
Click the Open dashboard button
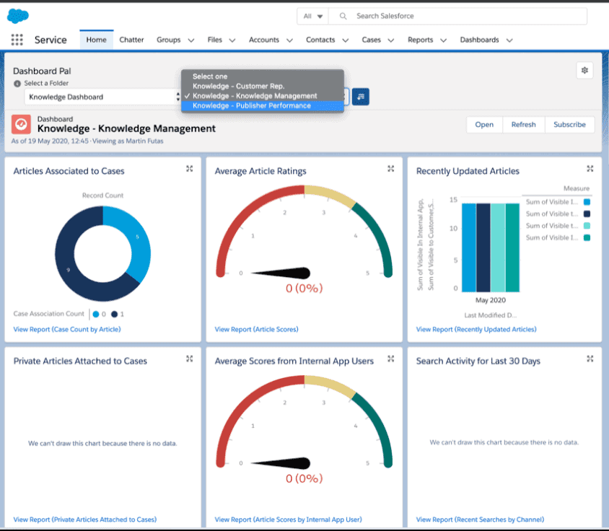484,125
